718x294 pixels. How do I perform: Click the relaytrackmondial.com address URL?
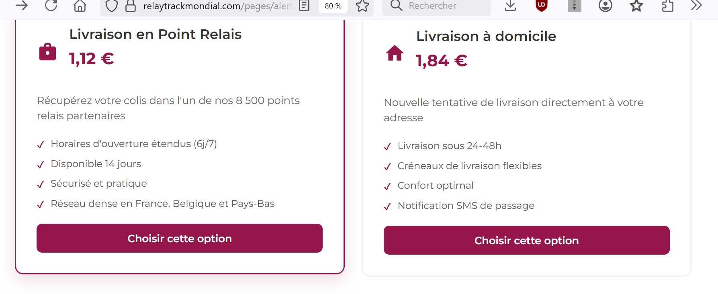(217, 6)
